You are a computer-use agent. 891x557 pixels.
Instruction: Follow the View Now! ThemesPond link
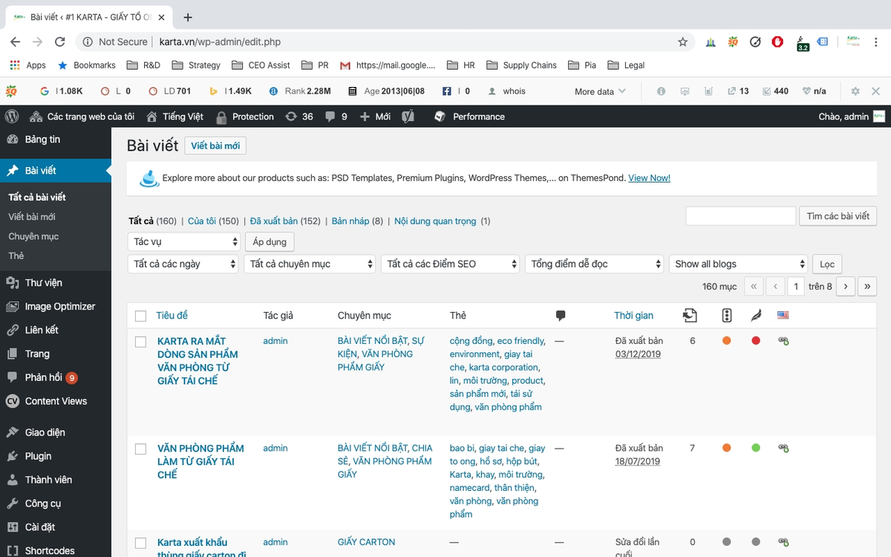649,178
